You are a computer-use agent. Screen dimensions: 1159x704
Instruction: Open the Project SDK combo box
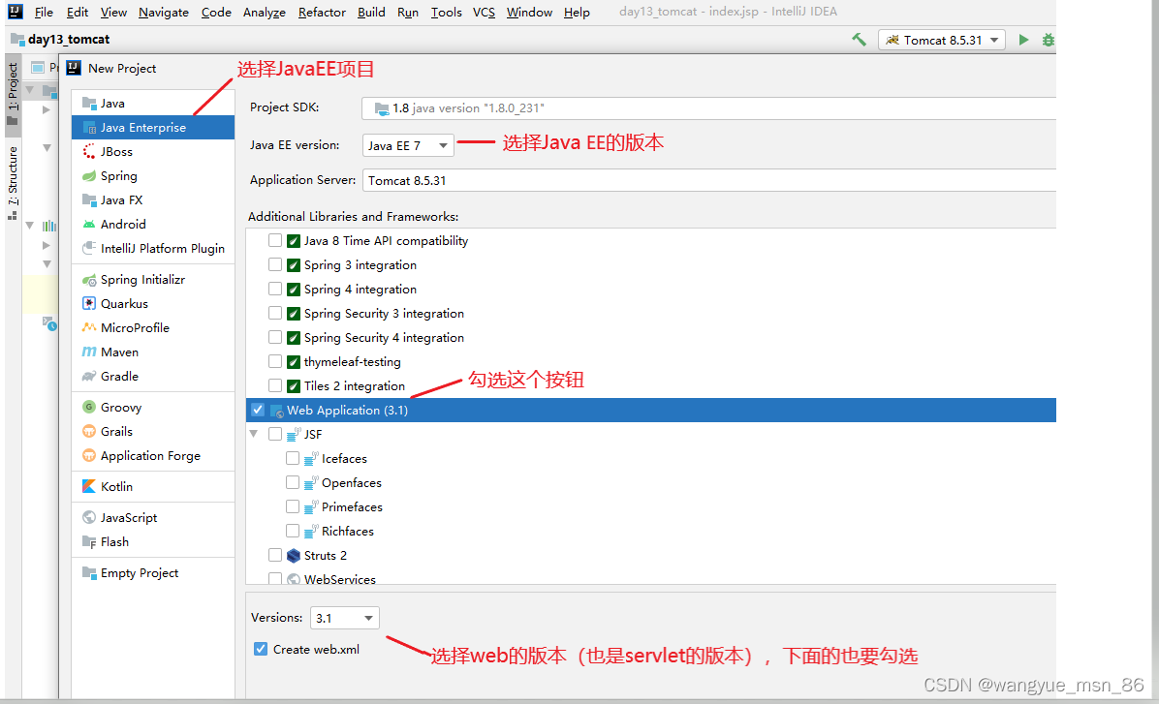[x=708, y=107]
